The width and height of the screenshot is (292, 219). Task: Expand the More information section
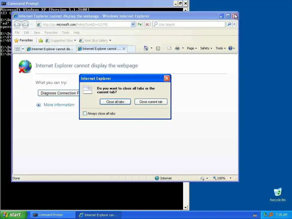pos(56,105)
